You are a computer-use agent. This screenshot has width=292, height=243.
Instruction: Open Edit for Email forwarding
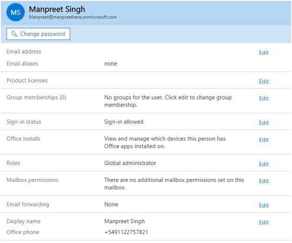click(x=264, y=205)
